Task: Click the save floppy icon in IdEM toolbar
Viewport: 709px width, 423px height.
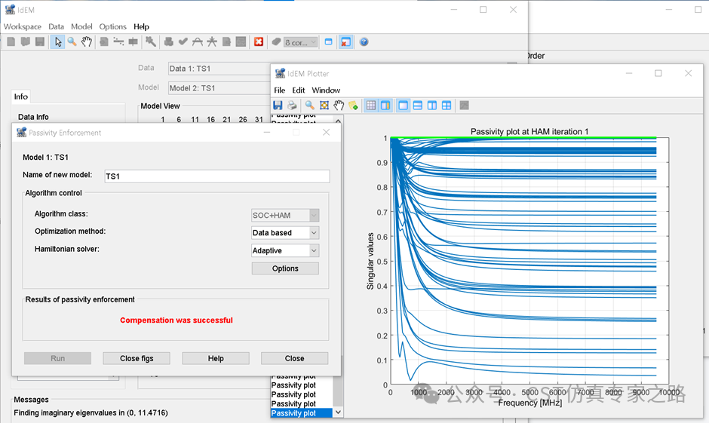Action: [x=40, y=42]
